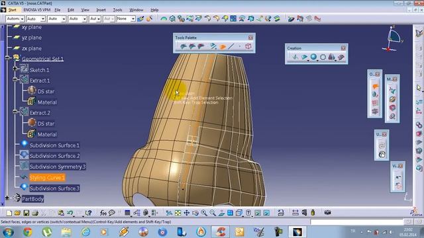Select Material under Extract.2
Image resolution: width=424 pixels, height=238 pixels.
point(47,134)
